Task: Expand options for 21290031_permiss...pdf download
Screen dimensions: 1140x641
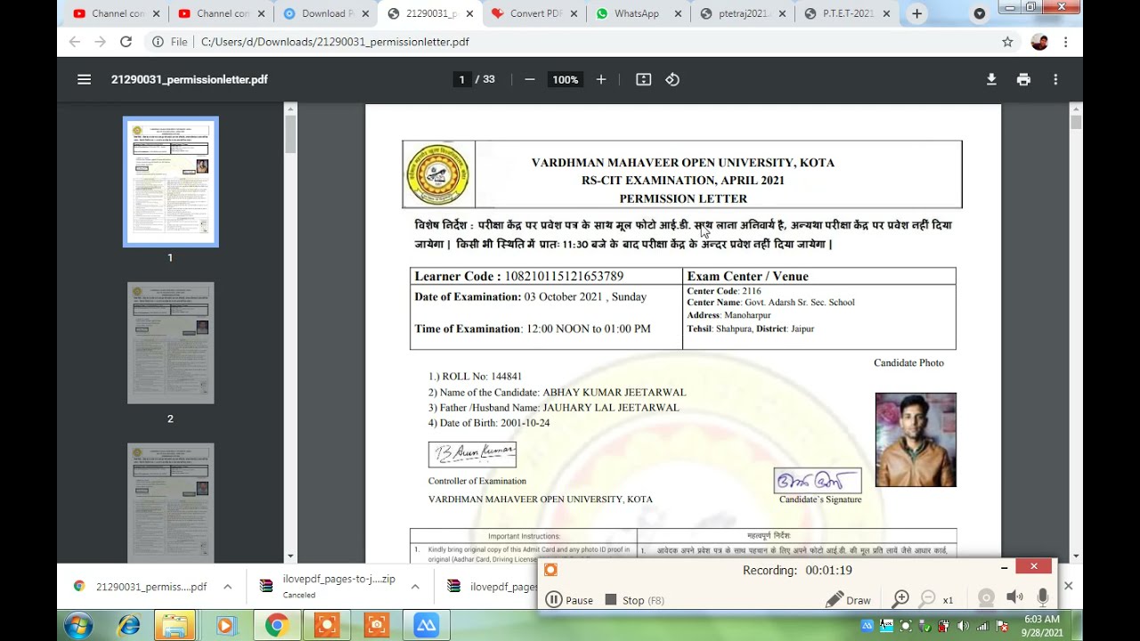Action: (x=227, y=587)
